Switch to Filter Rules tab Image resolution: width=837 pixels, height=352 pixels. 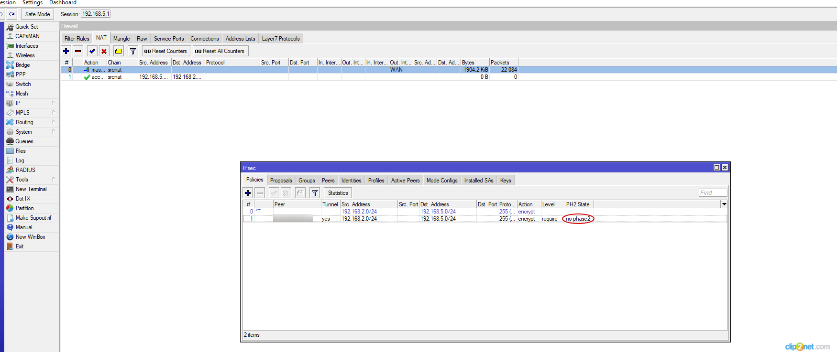77,39
